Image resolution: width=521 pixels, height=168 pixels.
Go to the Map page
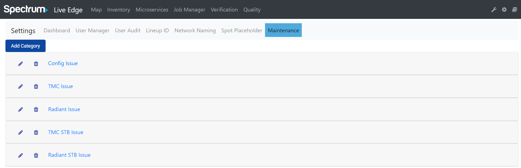coord(96,10)
